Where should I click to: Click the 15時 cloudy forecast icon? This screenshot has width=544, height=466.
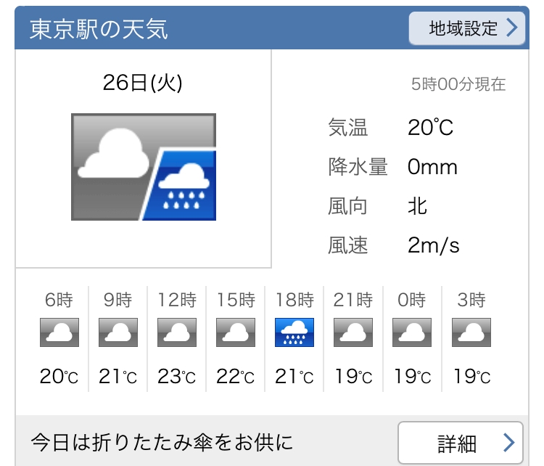point(236,332)
